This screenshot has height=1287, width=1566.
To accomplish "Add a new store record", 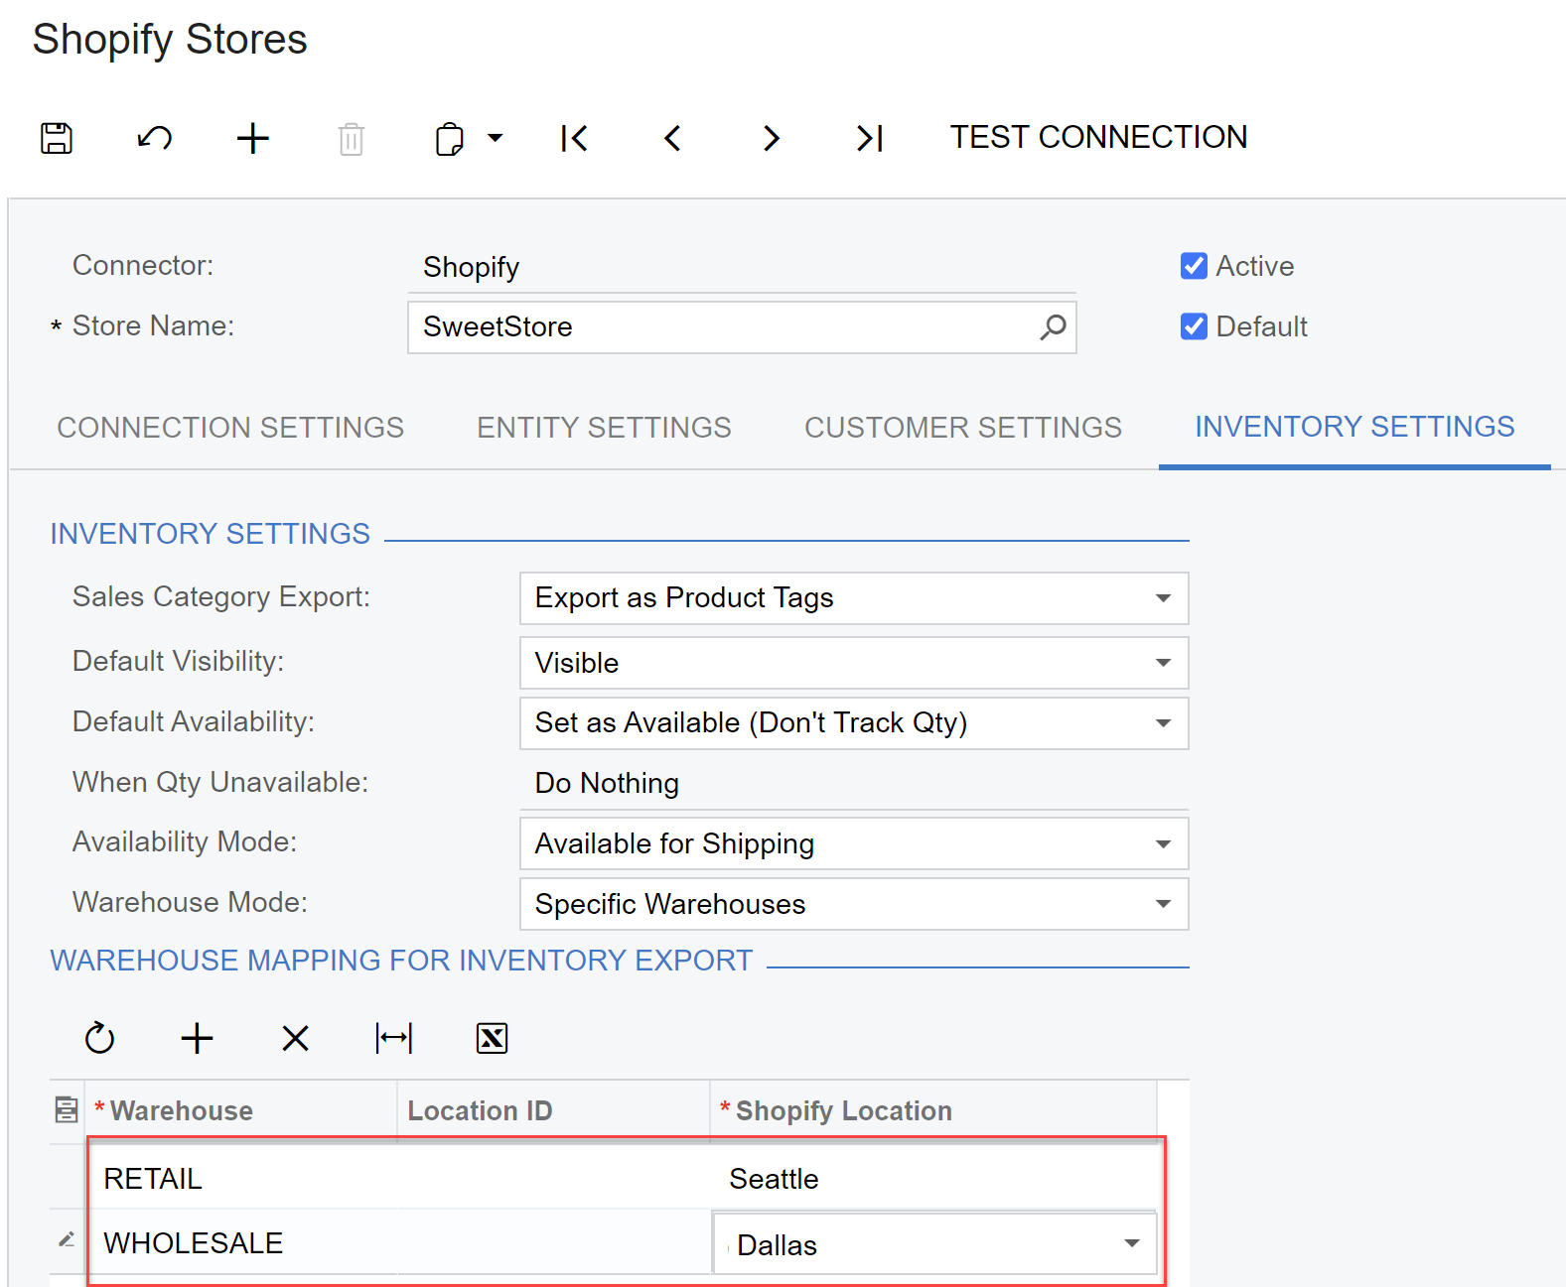I will pyautogui.click(x=253, y=138).
